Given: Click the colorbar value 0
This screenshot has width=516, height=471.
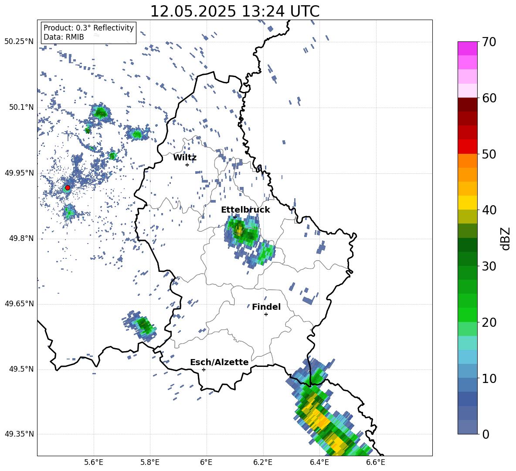Looking at the screenshot, I should 486,434.
